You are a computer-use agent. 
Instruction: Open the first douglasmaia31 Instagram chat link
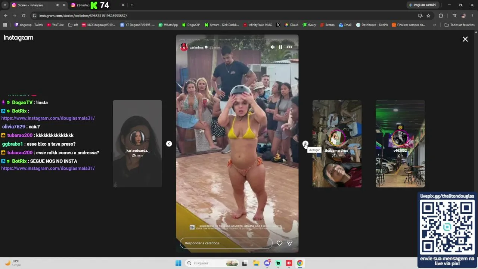coord(48,118)
